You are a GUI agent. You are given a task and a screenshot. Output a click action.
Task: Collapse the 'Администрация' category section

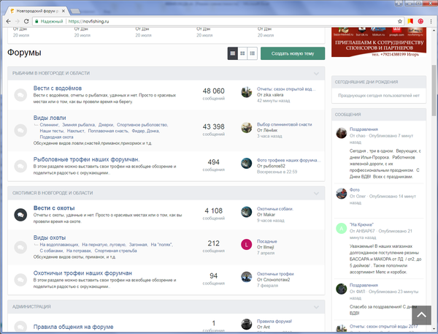pos(316,307)
